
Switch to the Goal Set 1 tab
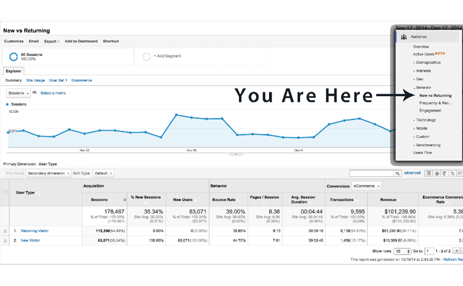pyautogui.click(x=58, y=80)
